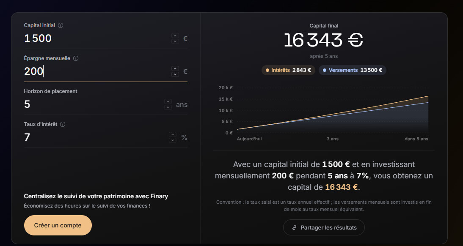
Task: Decrease Épargne mensuelle with the down stepper
Action: (x=175, y=74)
